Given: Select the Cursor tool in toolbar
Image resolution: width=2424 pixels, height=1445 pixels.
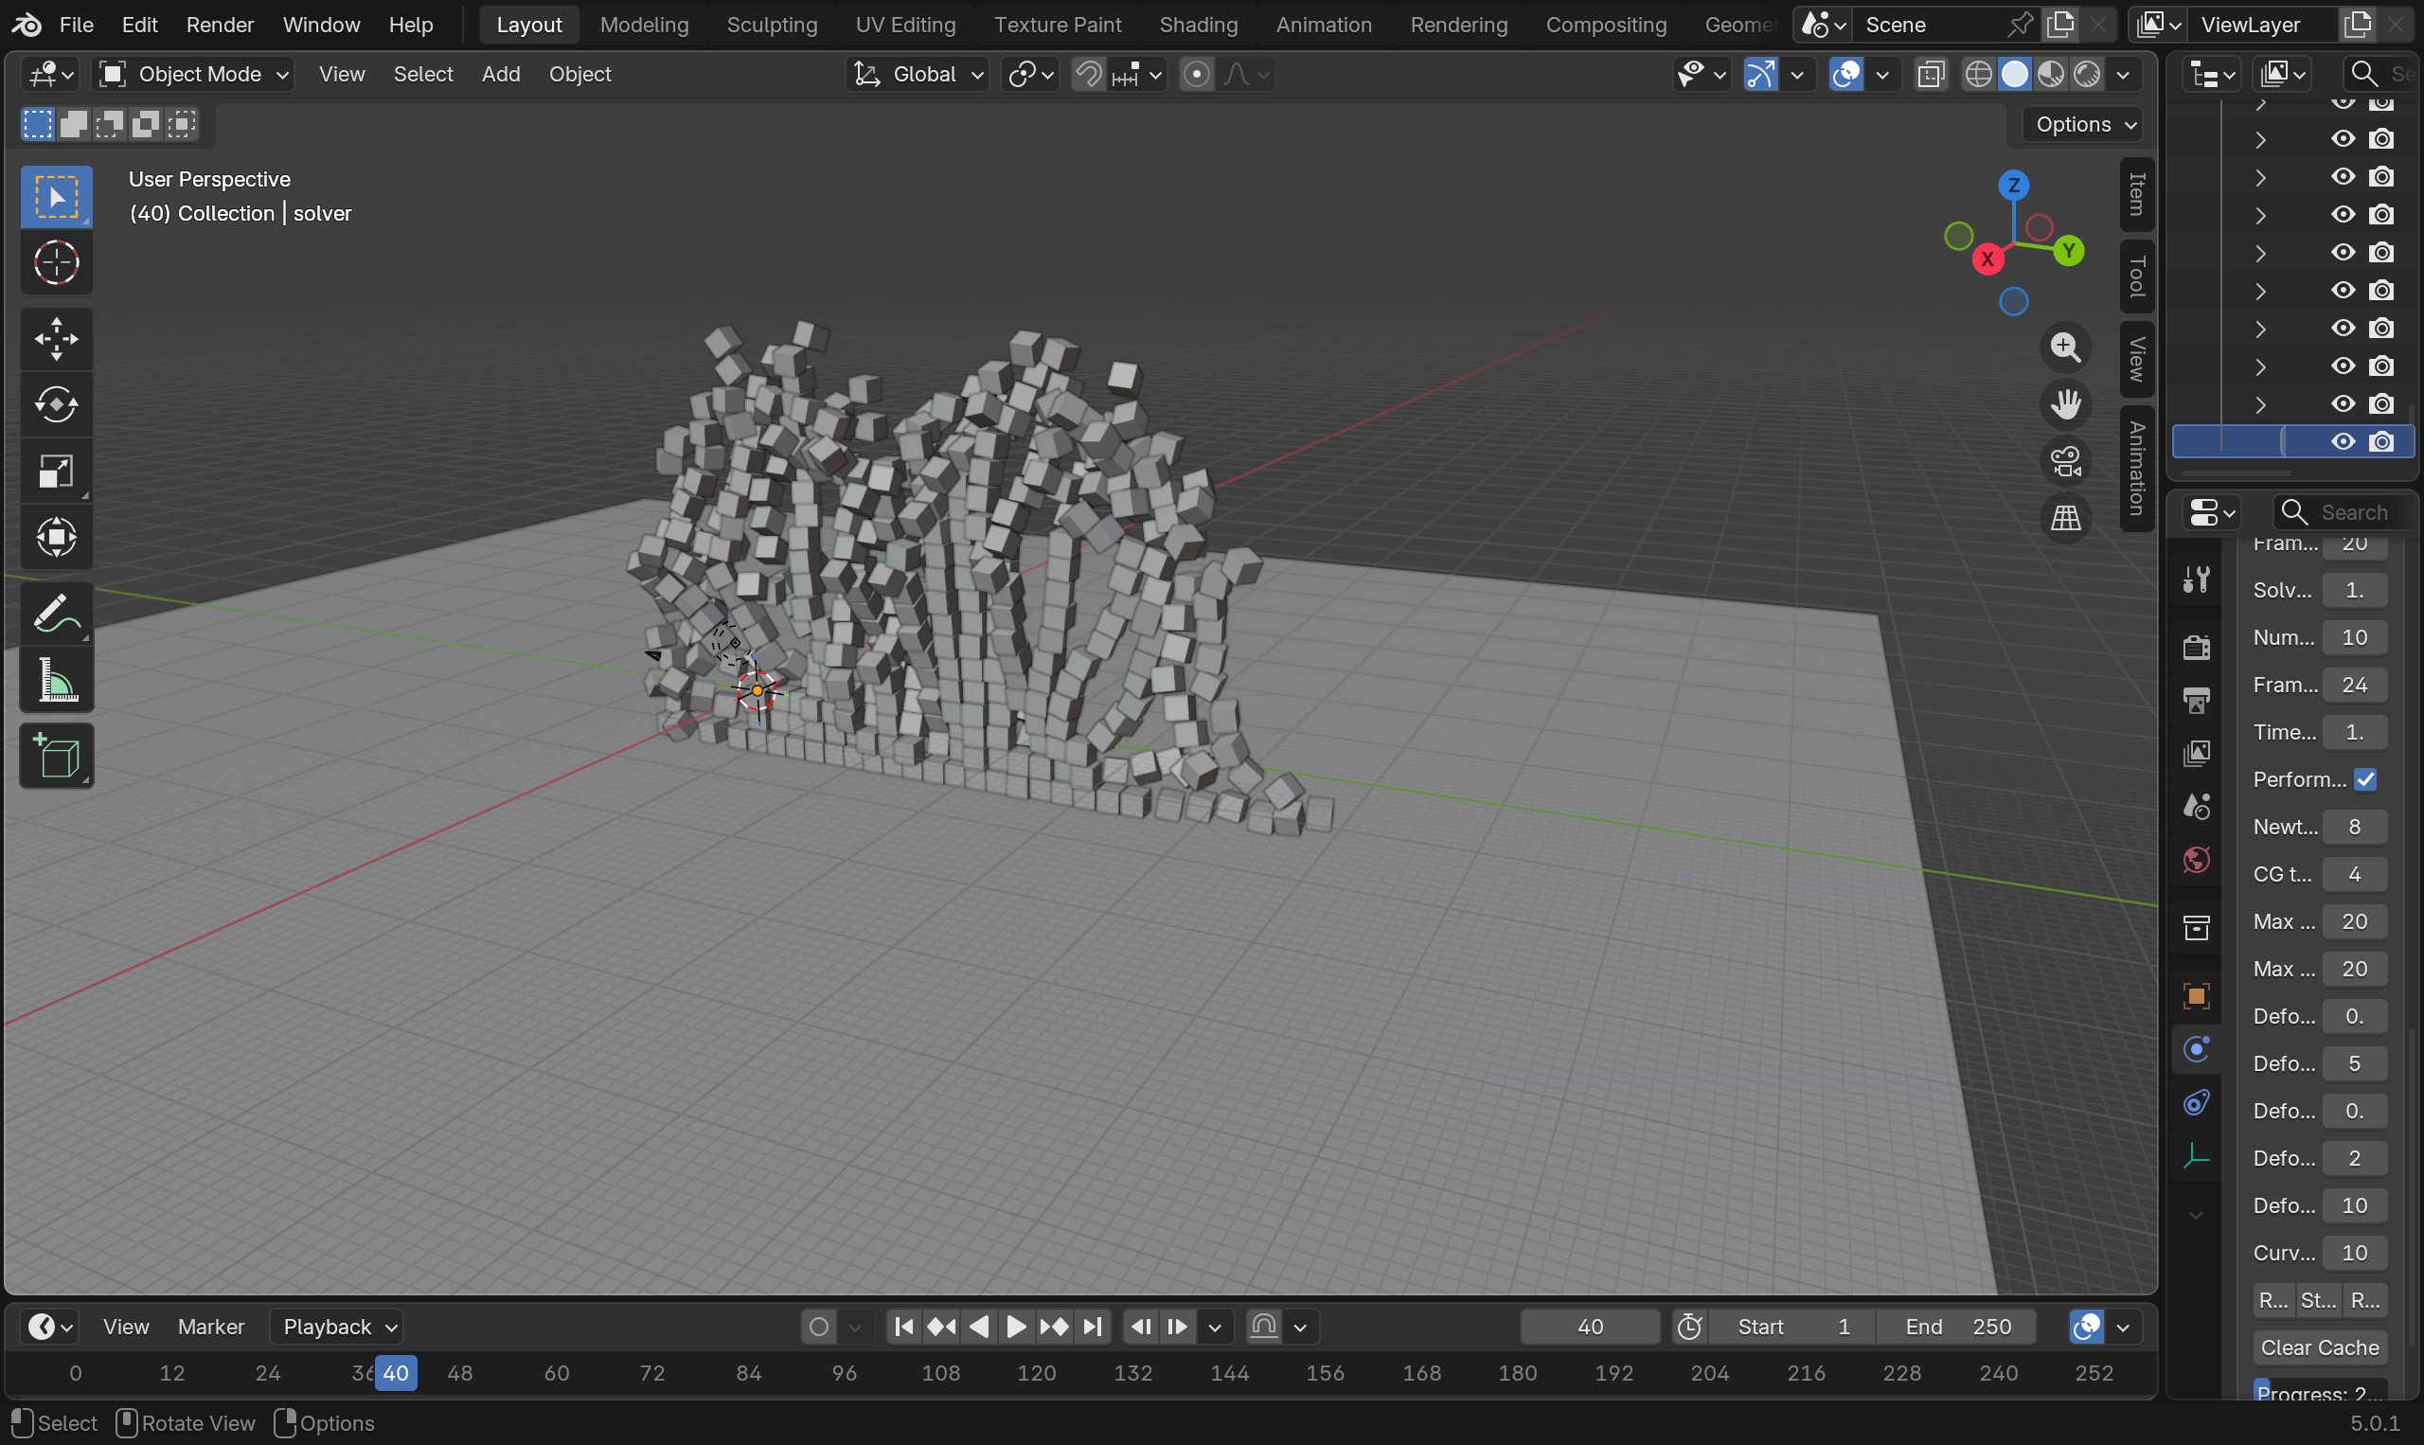Looking at the screenshot, I should 57,262.
